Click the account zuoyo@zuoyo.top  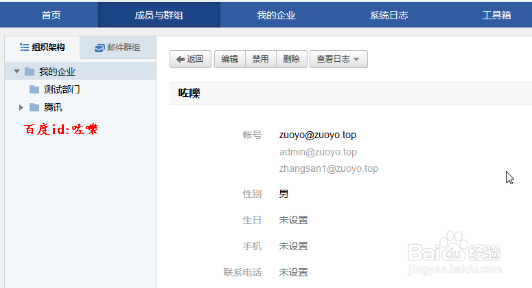318,135
